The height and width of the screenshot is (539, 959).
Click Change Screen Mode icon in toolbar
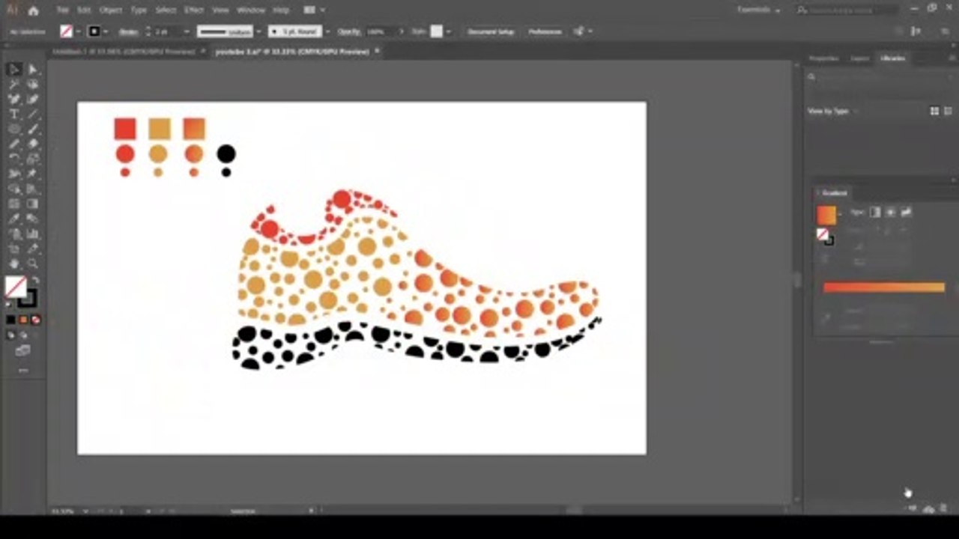23,350
